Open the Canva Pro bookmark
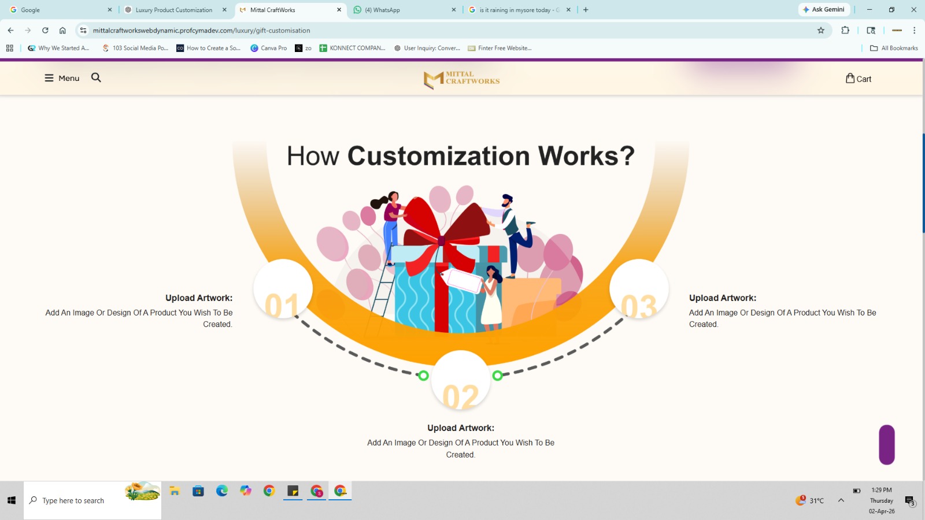Image resolution: width=925 pixels, height=520 pixels. pos(268,48)
